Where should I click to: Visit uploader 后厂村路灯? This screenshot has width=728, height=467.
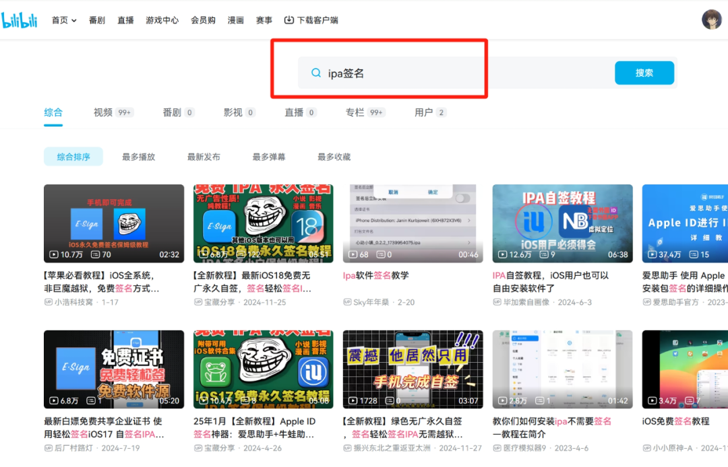(73, 448)
